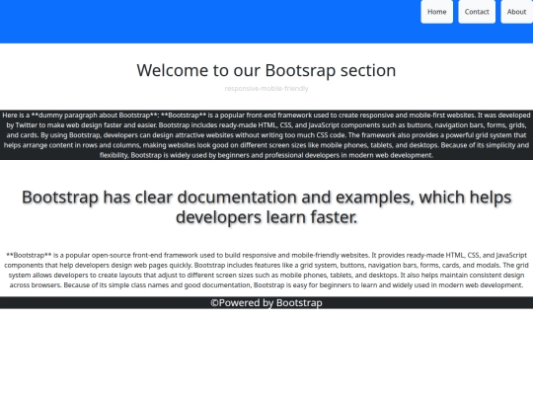
Task: Click the 'responsive-mobile-friendly' subtitle text
Action: tap(266, 89)
